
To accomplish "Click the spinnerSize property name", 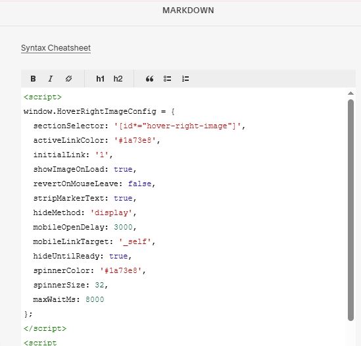I will tap(59, 285).
